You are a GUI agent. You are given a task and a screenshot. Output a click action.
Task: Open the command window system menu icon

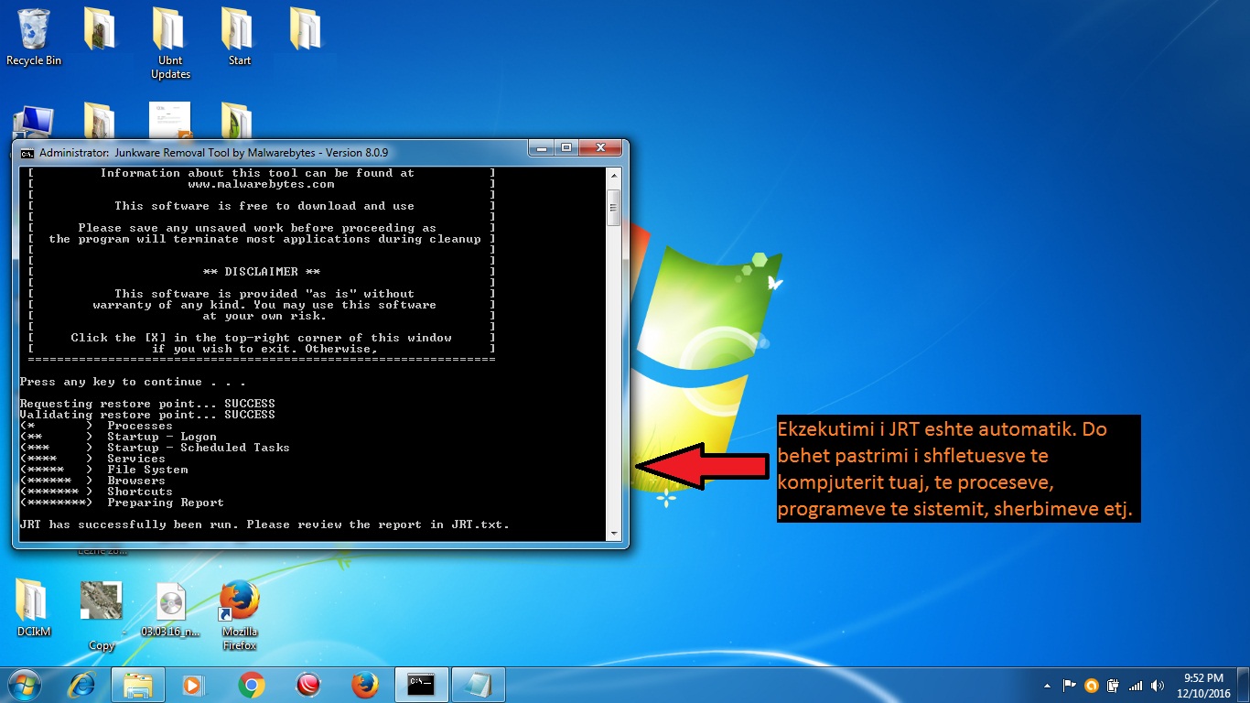click(x=27, y=152)
